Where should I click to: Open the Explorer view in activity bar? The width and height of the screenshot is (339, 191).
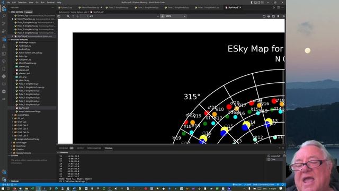pyautogui.click(x=4, y=9)
